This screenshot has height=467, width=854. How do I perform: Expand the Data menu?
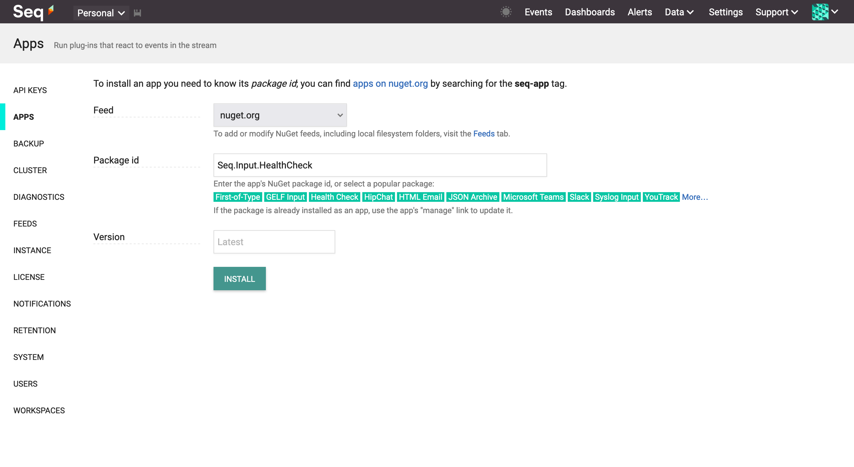tap(679, 12)
